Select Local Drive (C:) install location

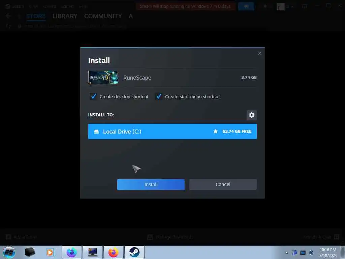tap(172, 132)
